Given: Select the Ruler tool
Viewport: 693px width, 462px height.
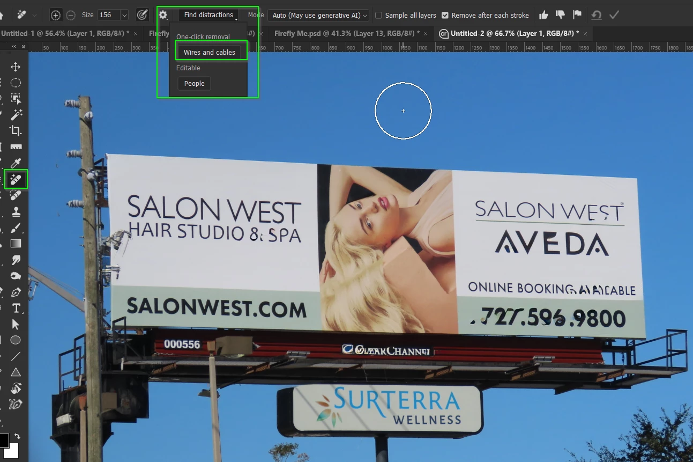Looking at the screenshot, I should pos(16,147).
